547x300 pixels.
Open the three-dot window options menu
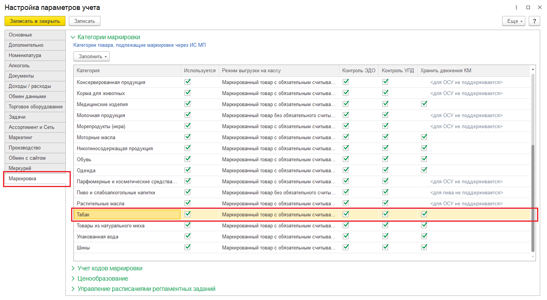[516, 8]
